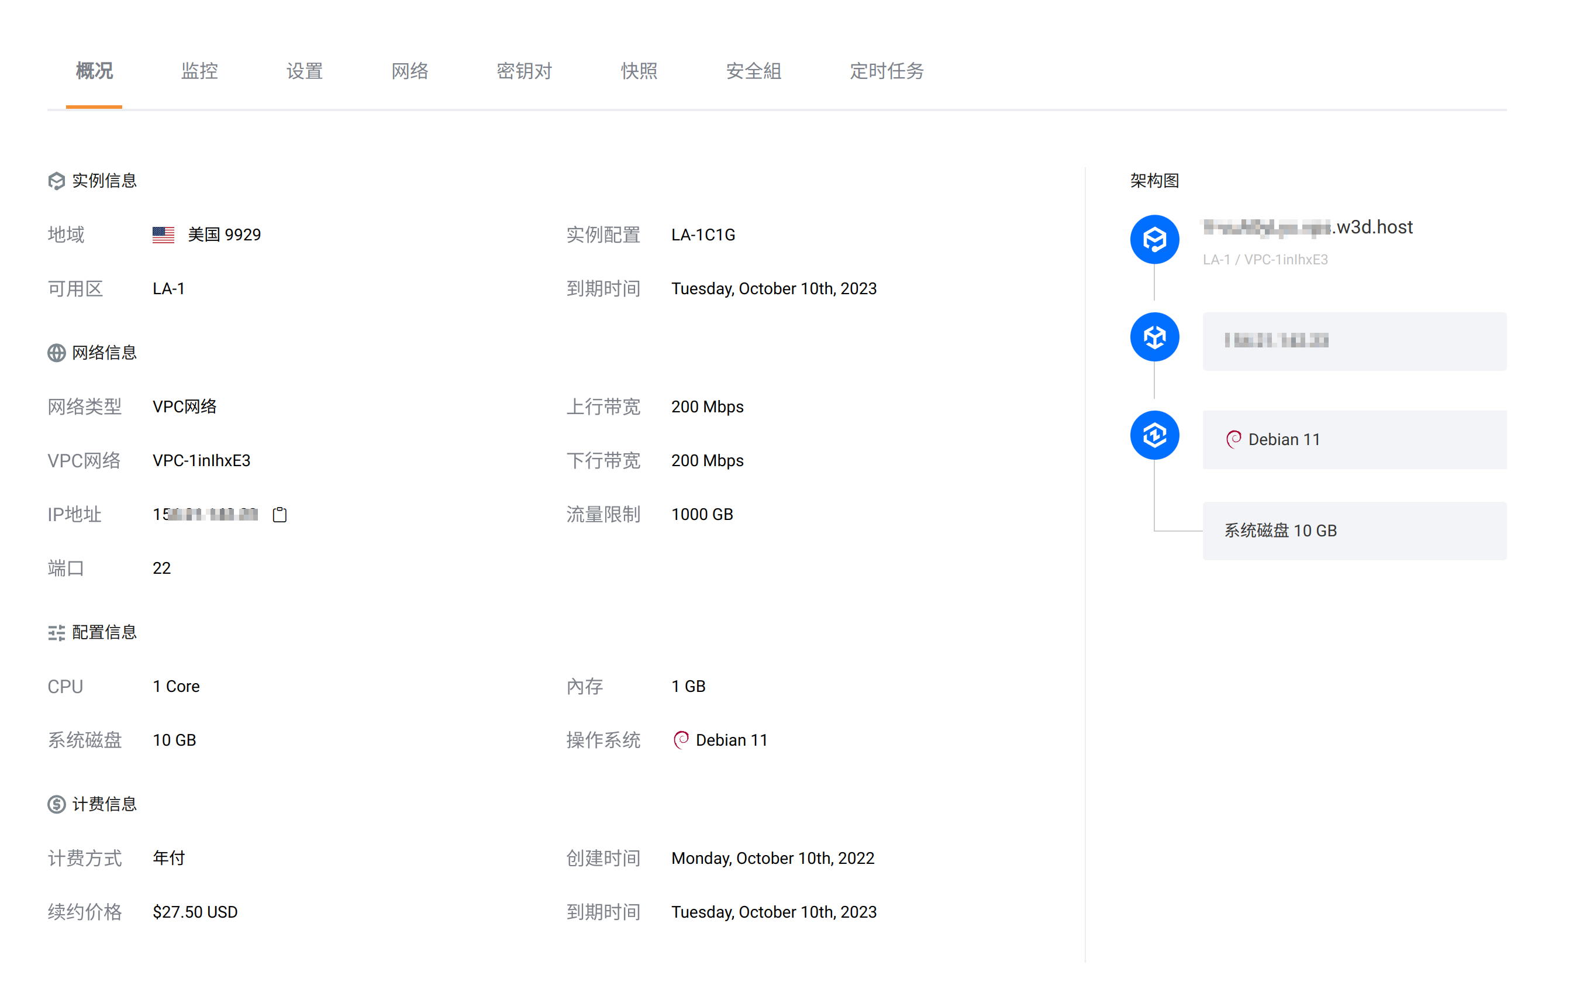Image resolution: width=1590 pixels, height=982 pixels.
Task: Click the blue instance node icon in 架构图
Action: [x=1154, y=239]
